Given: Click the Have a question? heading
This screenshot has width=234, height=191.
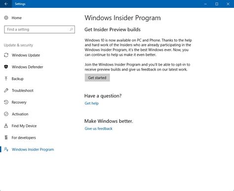Looking at the screenshot, I should pos(103,96).
